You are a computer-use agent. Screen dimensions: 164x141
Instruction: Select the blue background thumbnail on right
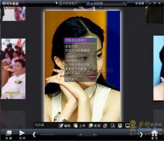[x=158, y=68]
